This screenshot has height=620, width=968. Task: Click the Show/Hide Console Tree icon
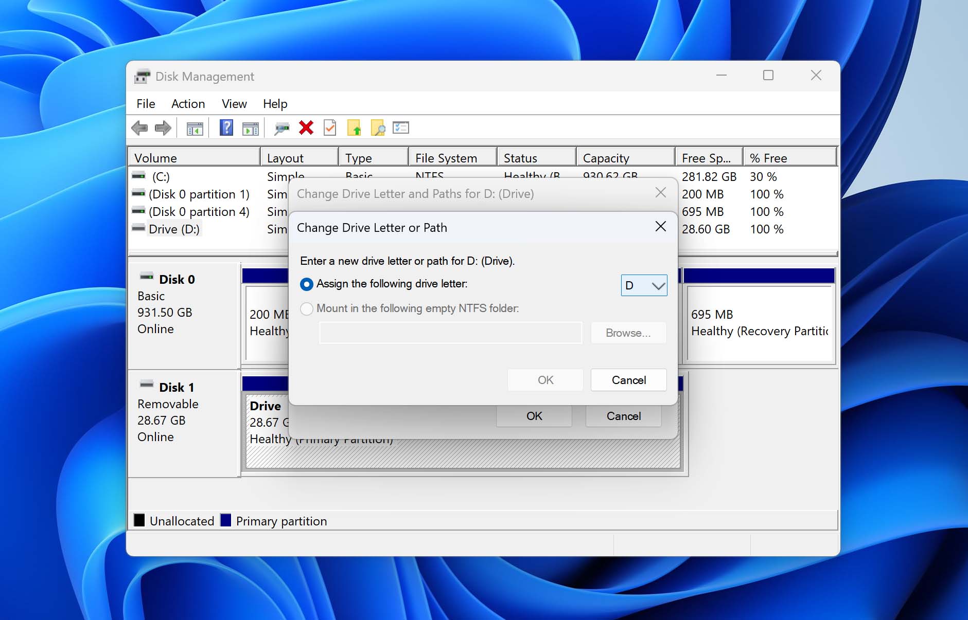pos(195,129)
